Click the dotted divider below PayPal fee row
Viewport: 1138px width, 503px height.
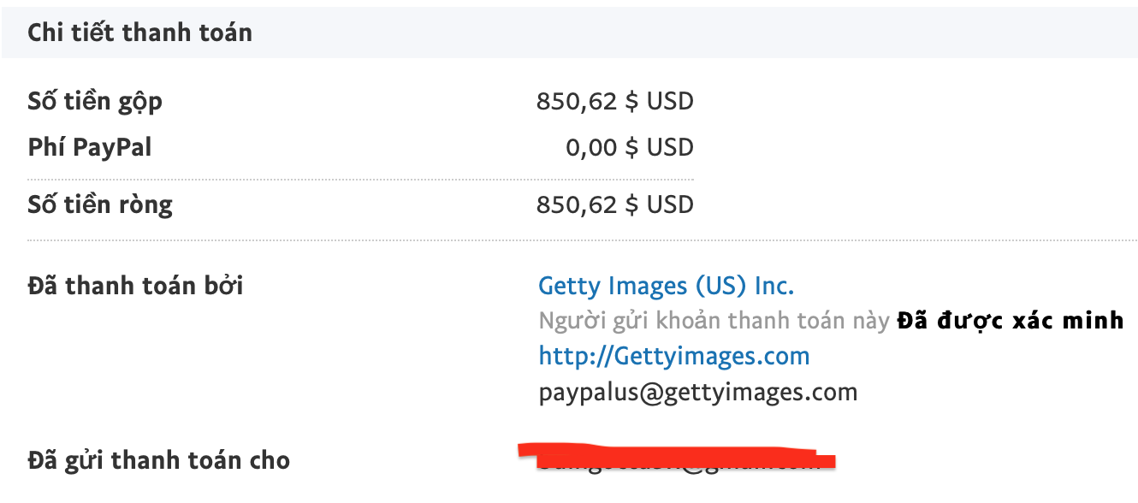(359, 180)
